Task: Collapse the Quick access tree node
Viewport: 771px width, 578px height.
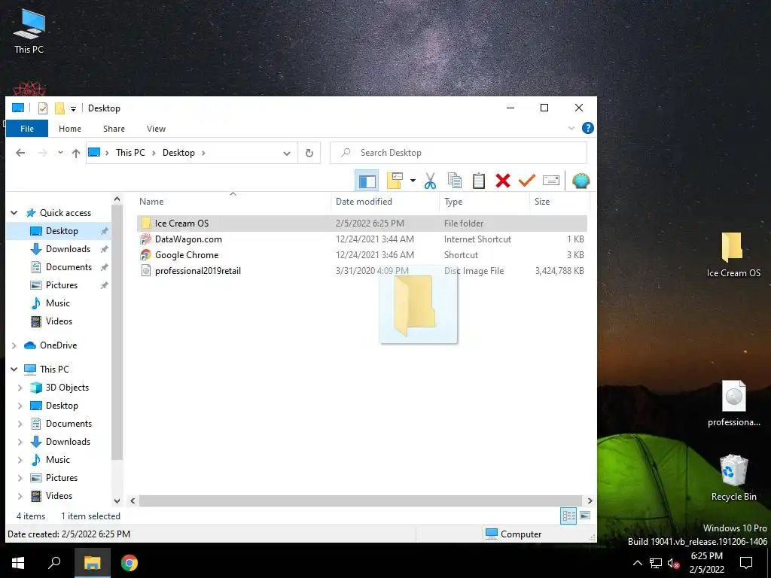Action: point(14,213)
